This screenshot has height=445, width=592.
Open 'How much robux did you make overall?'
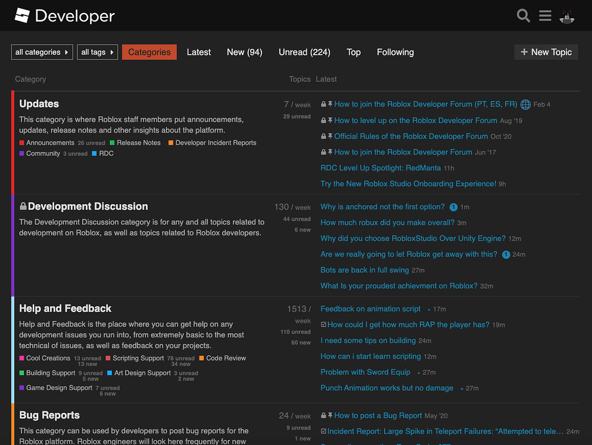pyautogui.click(x=387, y=223)
